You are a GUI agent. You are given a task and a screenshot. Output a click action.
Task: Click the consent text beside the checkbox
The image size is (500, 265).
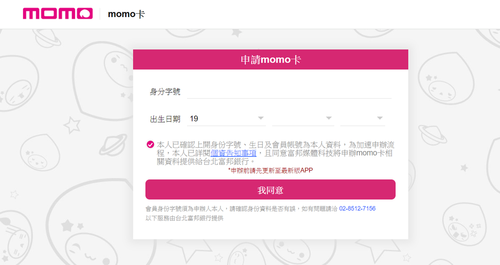[x=275, y=153]
